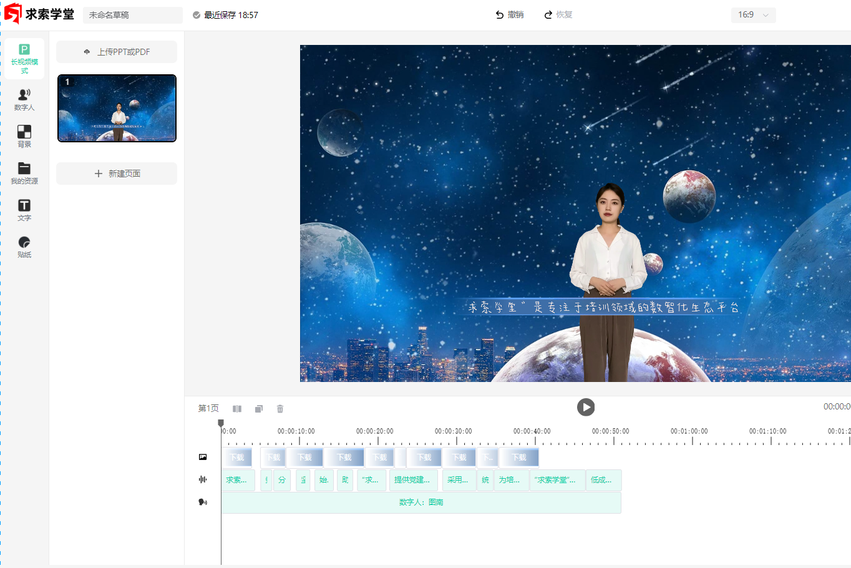851x568 pixels.
Task: Click 新建页面 to add a page
Action: (x=117, y=174)
